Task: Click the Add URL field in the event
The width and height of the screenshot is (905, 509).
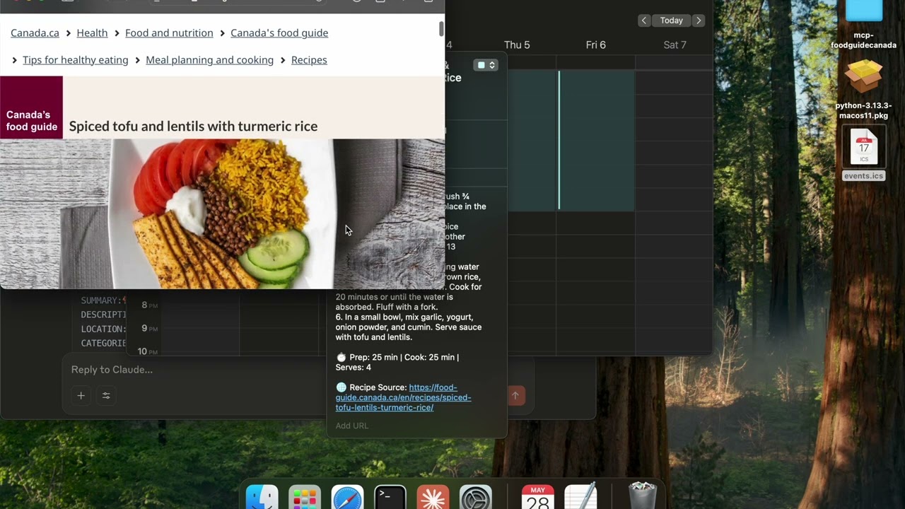Action: [x=352, y=426]
